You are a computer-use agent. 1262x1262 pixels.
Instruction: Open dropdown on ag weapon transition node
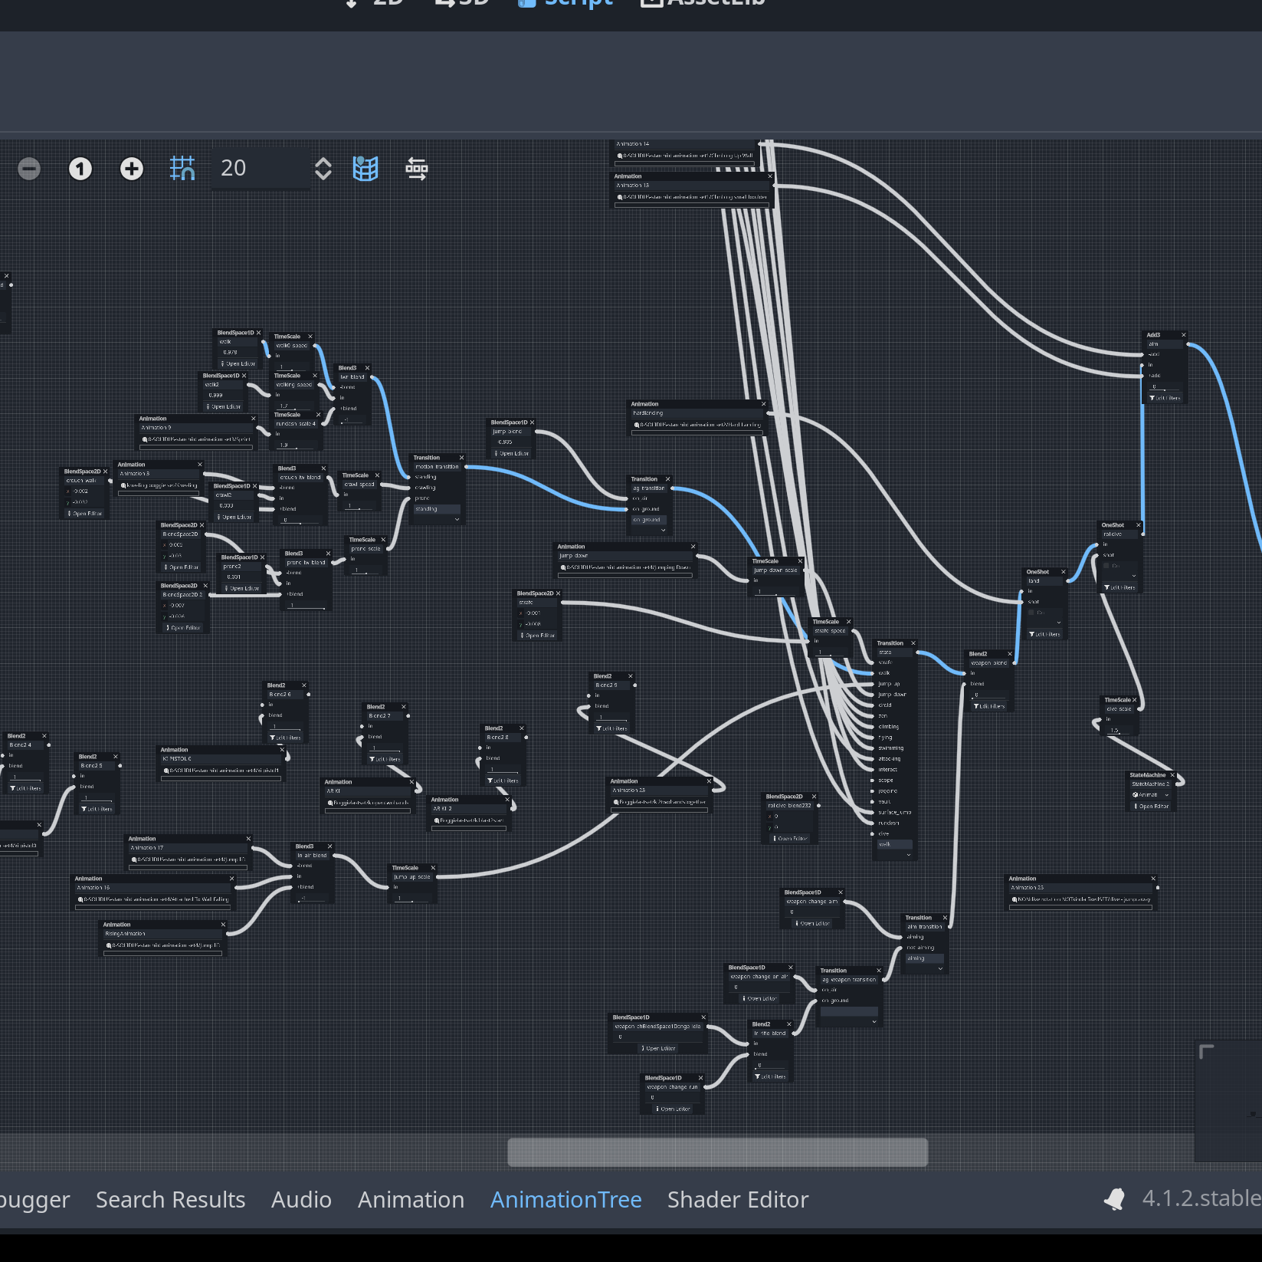(x=874, y=1021)
